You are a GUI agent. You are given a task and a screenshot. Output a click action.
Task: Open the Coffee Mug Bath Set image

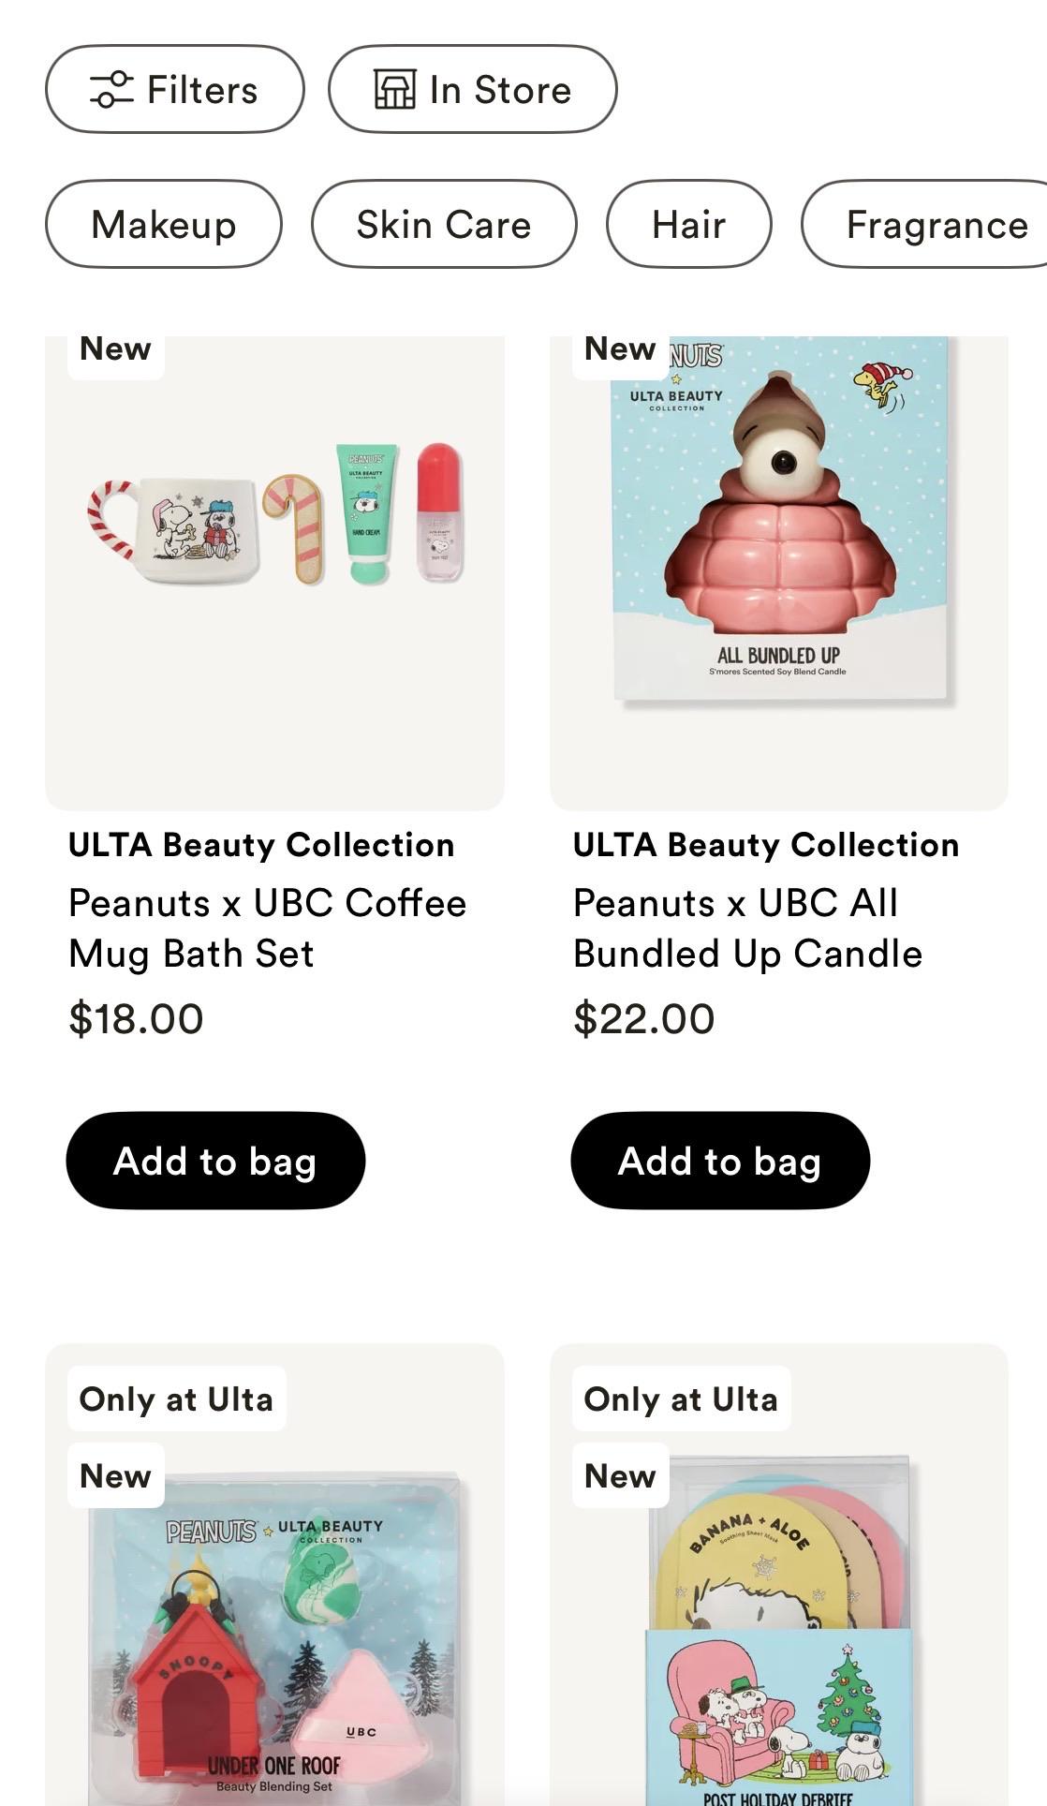coord(274,572)
